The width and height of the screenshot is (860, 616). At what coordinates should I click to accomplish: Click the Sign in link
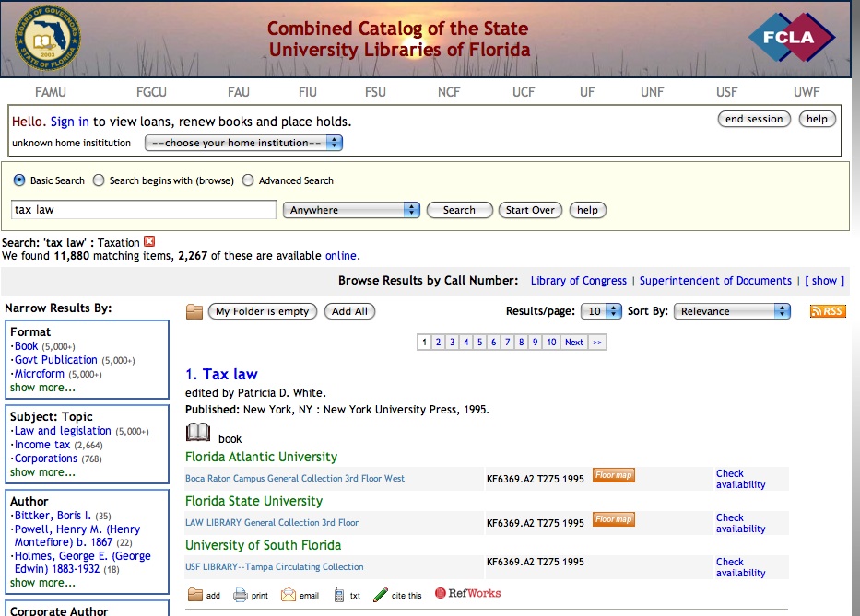coord(70,122)
